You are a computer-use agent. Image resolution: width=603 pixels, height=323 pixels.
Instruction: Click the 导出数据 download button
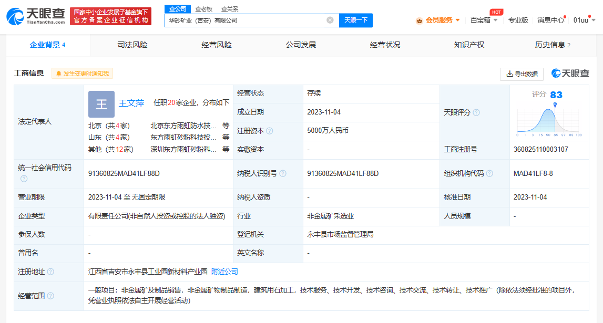(x=522, y=74)
